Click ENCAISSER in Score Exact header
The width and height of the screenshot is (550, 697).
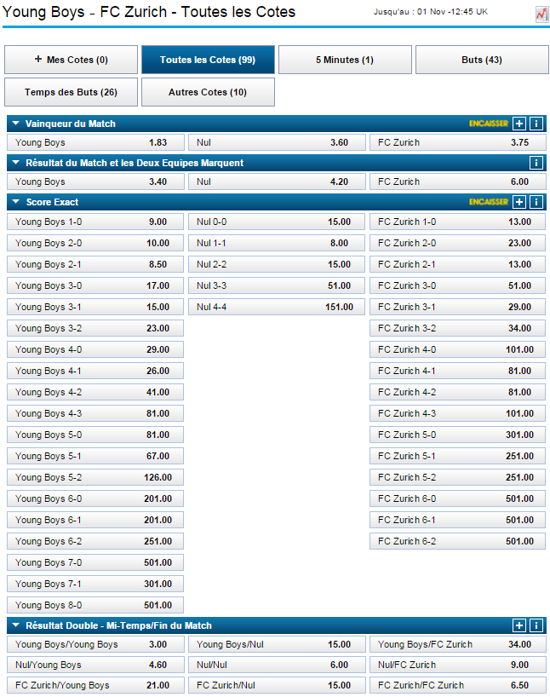point(488,202)
